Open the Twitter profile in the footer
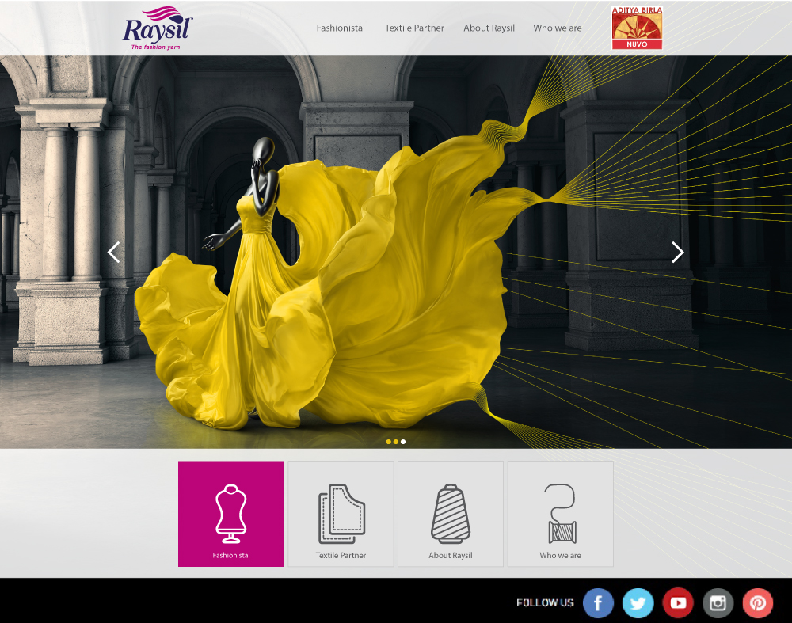The width and height of the screenshot is (792, 623). (638, 602)
